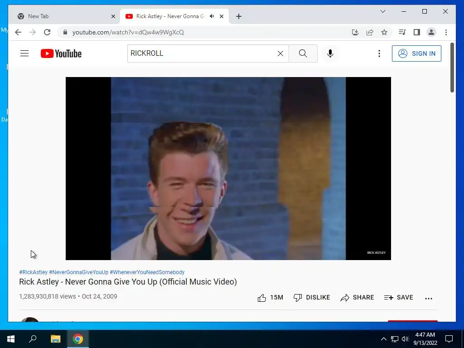This screenshot has height=348, width=464.
Task: Reload the page
Action: click(x=47, y=32)
